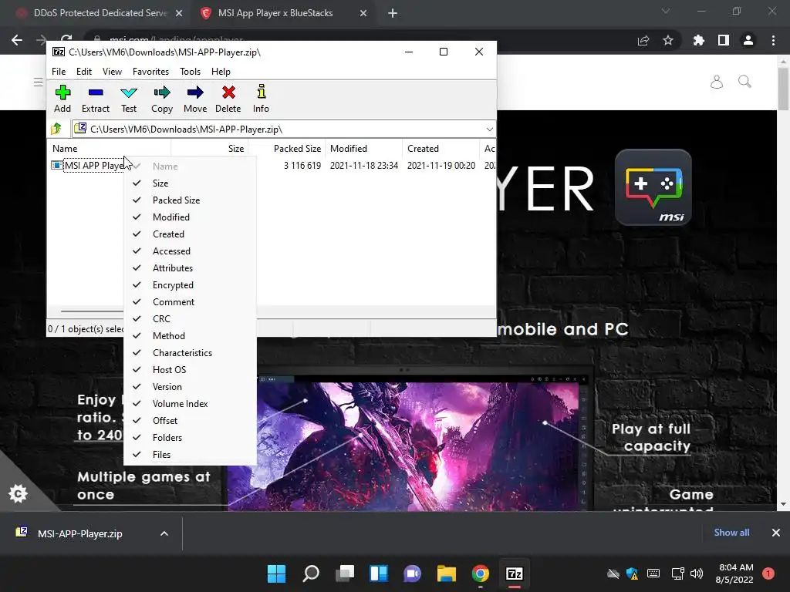Switch to DDoS Protected Dedicated Server tab
This screenshot has height=592, width=790.
[100, 13]
